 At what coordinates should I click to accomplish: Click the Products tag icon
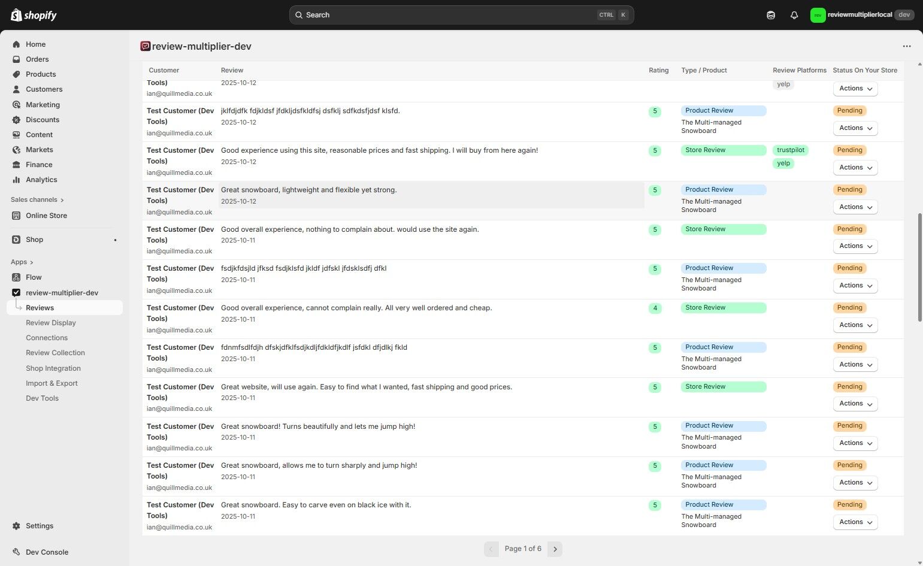click(16, 74)
